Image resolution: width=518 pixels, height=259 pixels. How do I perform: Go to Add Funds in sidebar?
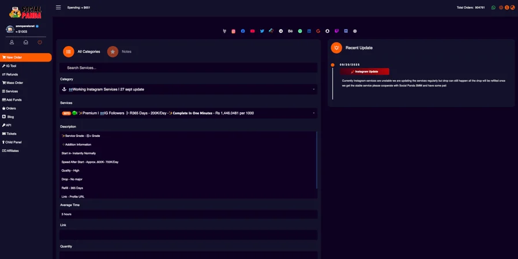14,100
